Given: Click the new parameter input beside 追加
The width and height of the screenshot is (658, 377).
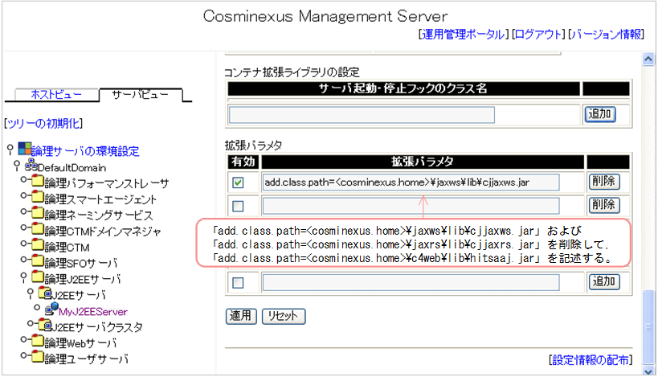Looking at the screenshot, I should click(411, 282).
